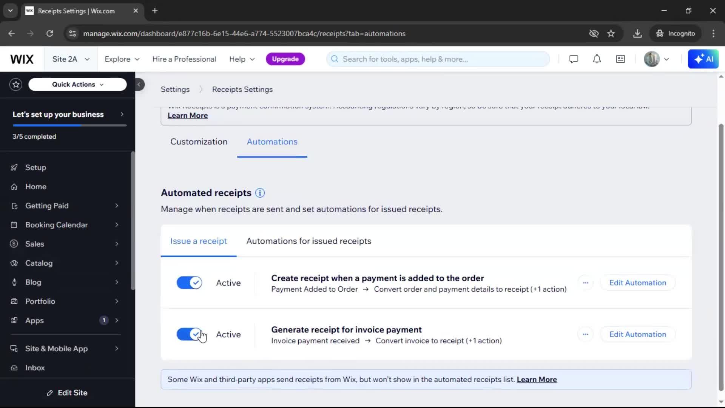This screenshot has height=408, width=725.
Task: Toggle off Create receipt when payment added
Action: pos(189,283)
